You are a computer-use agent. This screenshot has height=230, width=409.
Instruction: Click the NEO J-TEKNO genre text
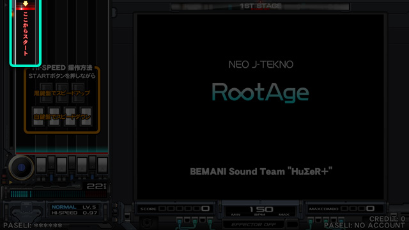point(261,65)
